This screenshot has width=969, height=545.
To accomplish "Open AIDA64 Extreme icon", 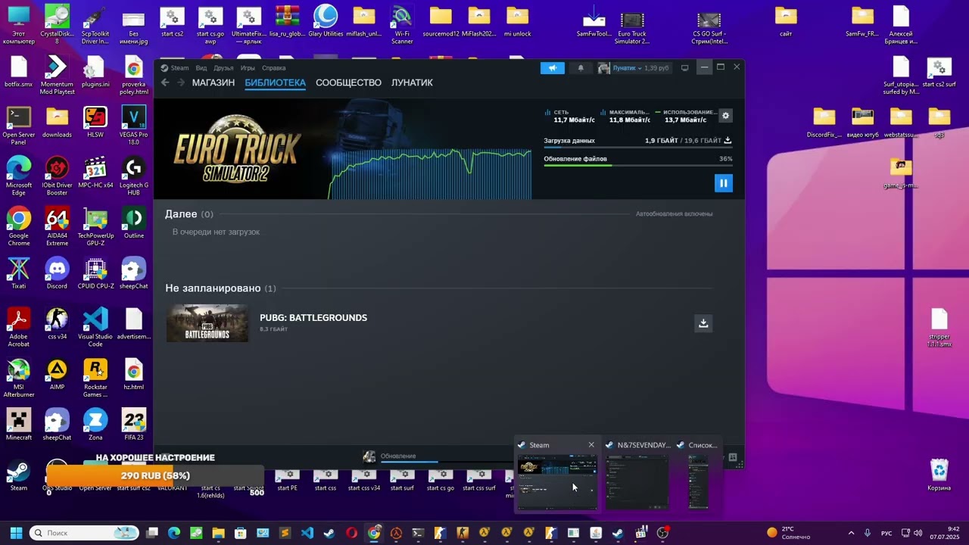I will pyautogui.click(x=57, y=226).
